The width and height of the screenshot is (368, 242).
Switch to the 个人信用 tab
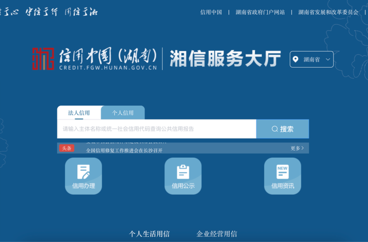pos(123,113)
